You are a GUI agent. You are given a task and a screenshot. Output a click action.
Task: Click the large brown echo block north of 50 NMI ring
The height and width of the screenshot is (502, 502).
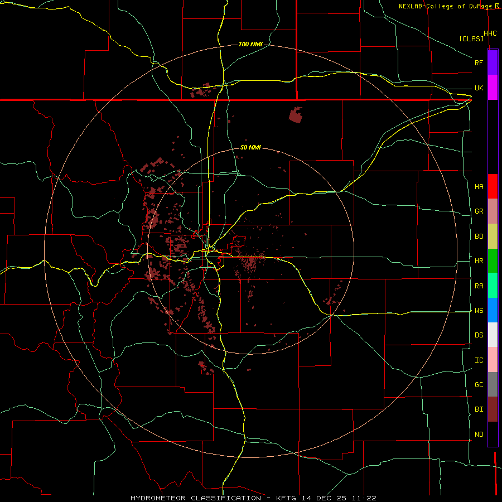point(296,115)
